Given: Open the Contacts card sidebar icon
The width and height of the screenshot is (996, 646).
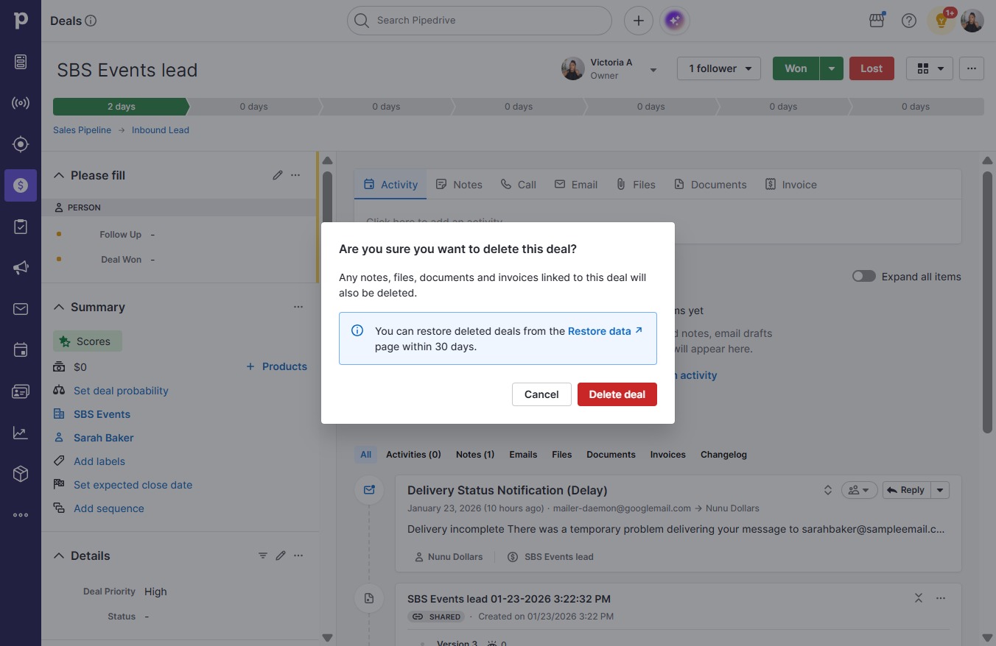Looking at the screenshot, I should [21, 391].
